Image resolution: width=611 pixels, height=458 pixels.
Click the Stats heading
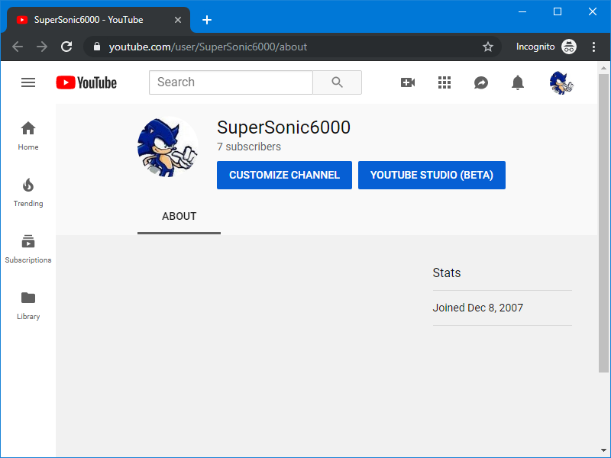[447, 273]
